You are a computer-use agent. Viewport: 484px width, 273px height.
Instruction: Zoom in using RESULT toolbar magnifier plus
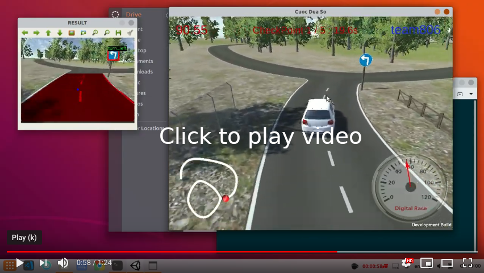pyautogui.click(x=95, y=32)
